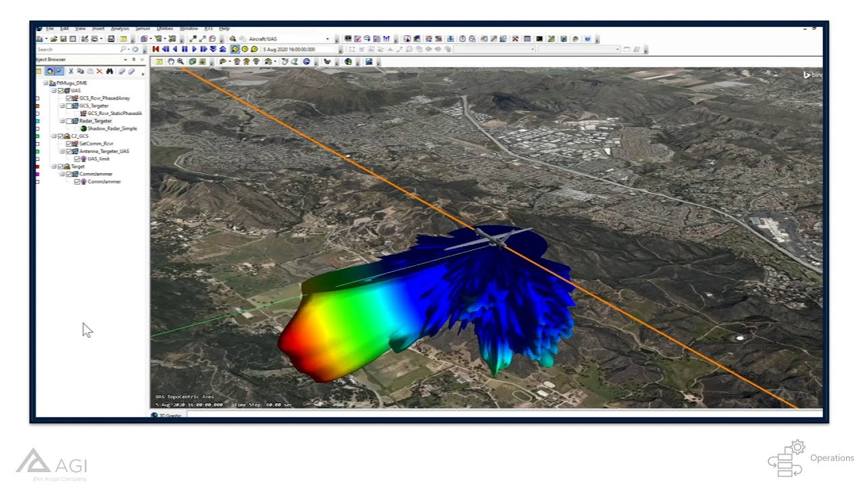This screenshot has width=865, height=487.
Task: Select the Cut icon in the Object Browser toolbar
Action: pyautogui.click(x=71, y=71)
